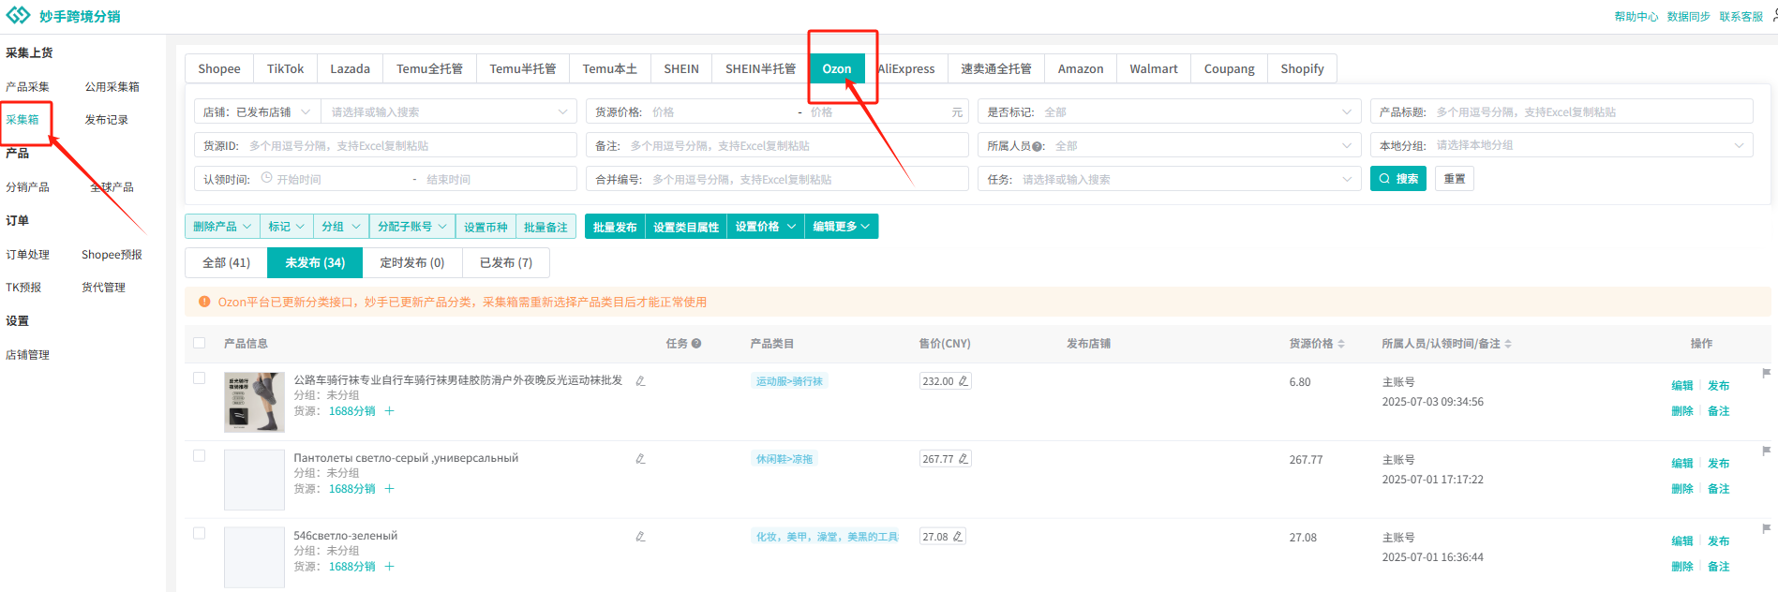Focus the 产品标题 input field
The width and height of the screenshot is (1778, 592).
(1561, 112)
